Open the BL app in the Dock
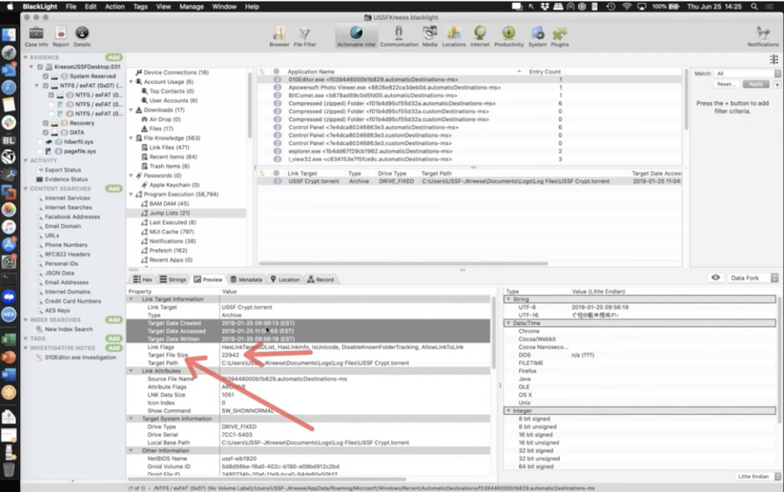 (x=8, y=140)
